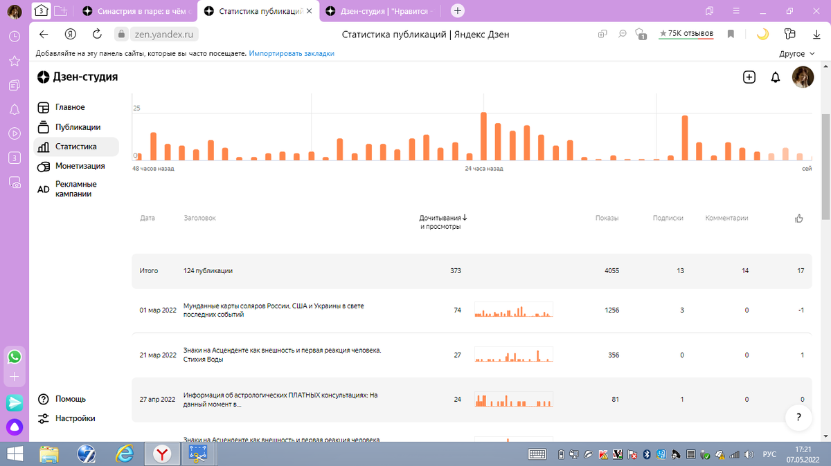Image resolution: width=831 pixels, height=466 pixels.
Task: Switch to 'Синастрия в паре' browser tab
Action: coord(136,11)
